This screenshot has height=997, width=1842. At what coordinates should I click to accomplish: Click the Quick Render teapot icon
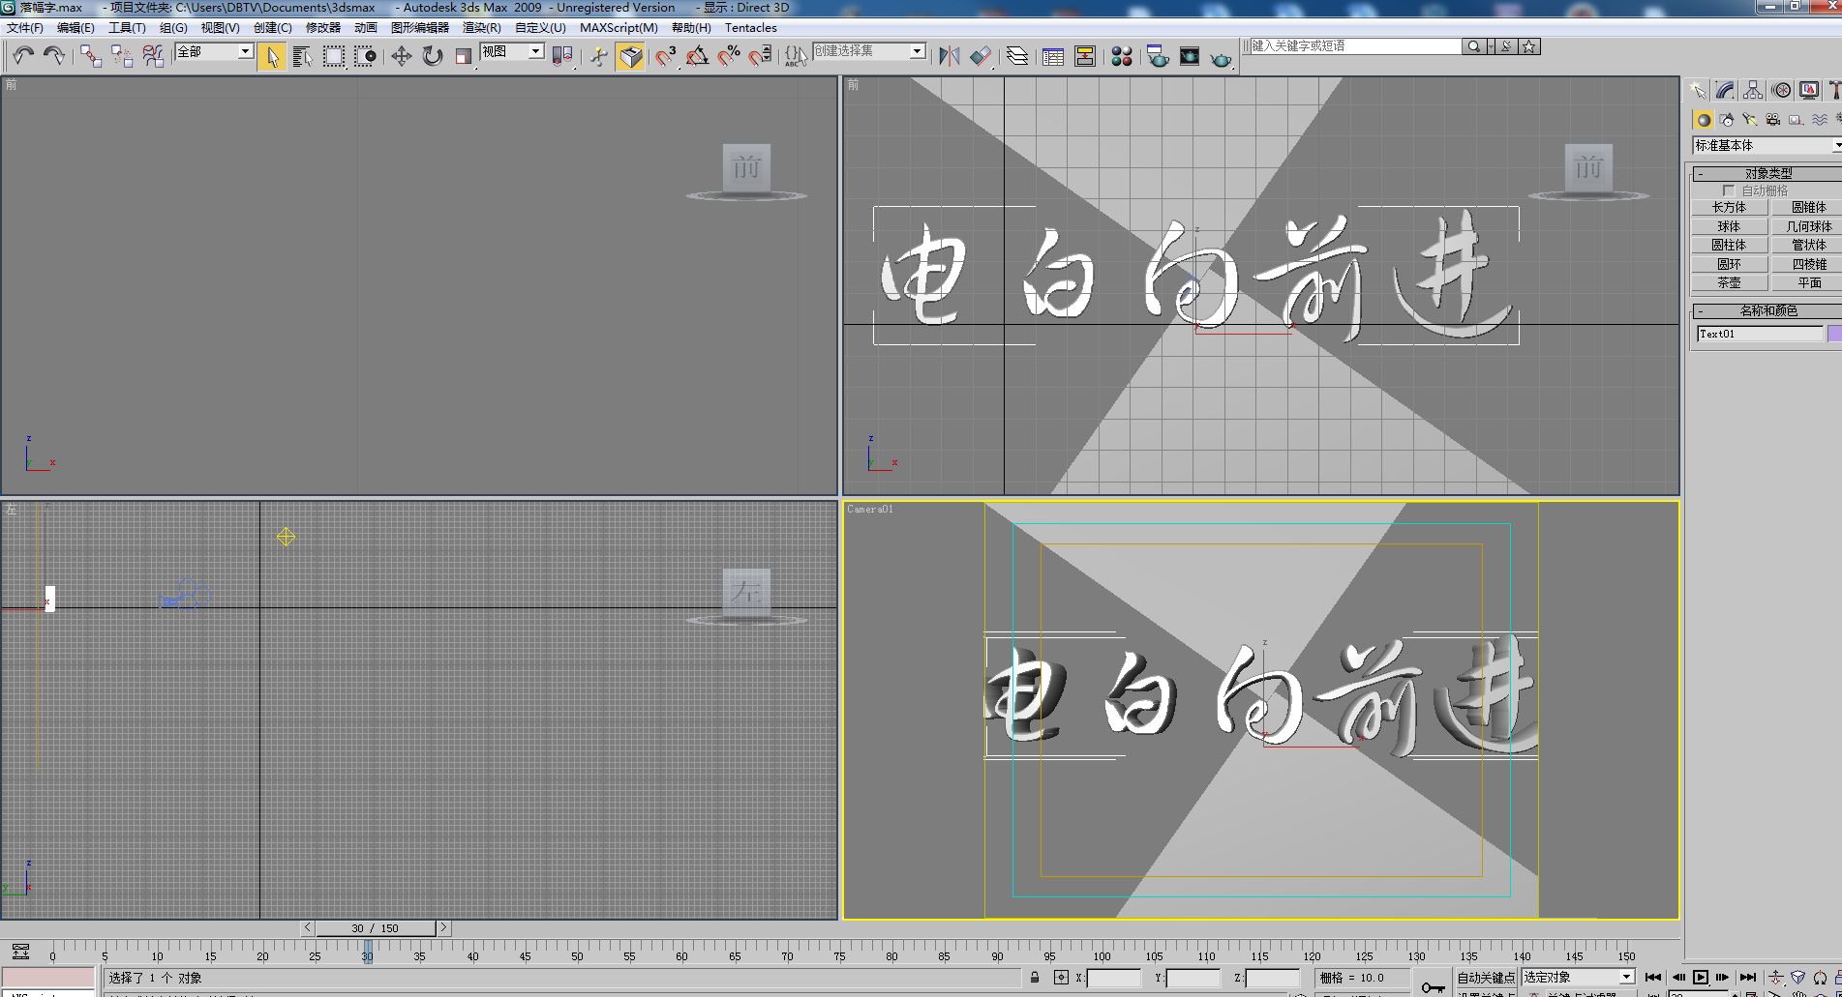[x=1221, y=59]
